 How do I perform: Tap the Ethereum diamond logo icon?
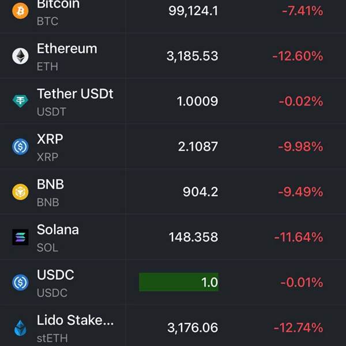pos(20,56)
